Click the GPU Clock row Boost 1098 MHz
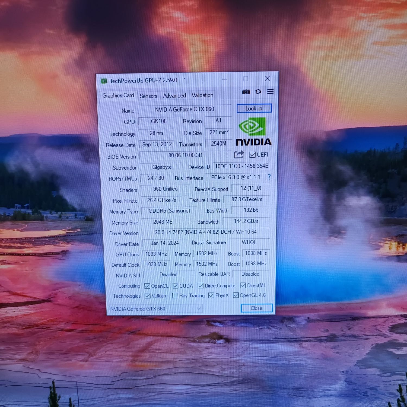Screen dimensions: 407x407 pyautogui.click(x=256, y=253)
